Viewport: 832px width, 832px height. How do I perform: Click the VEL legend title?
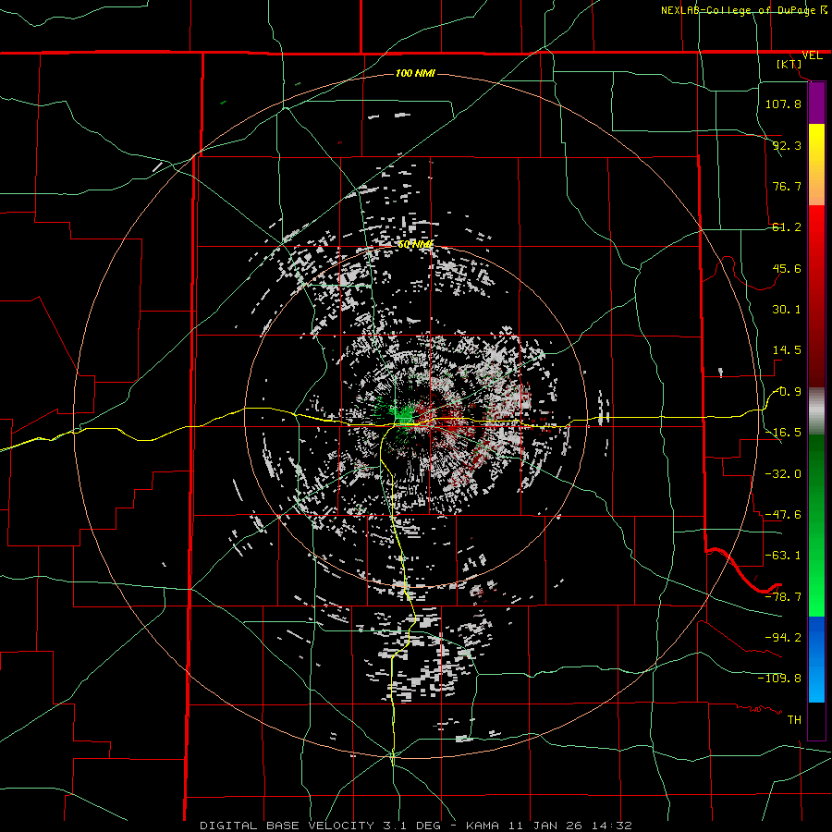(813, 55)
